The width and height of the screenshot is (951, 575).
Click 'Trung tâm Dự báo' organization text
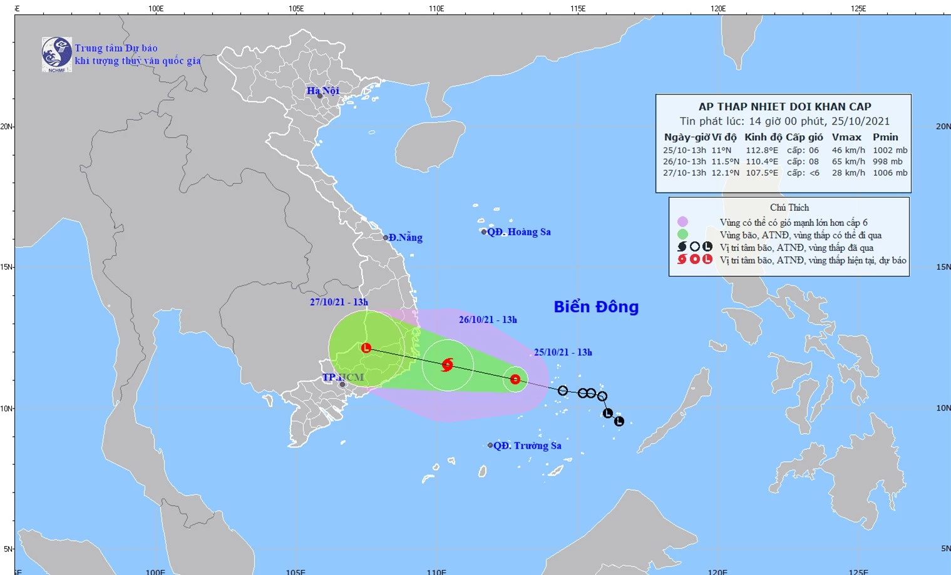[116, 48]
